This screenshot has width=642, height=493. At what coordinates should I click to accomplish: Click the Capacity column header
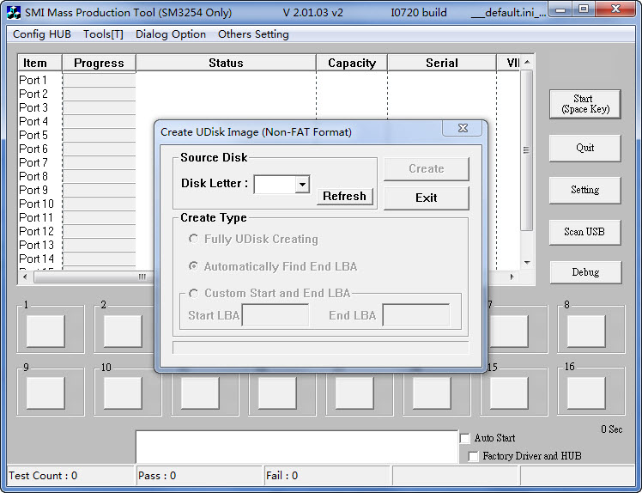(x=352, y=63)
